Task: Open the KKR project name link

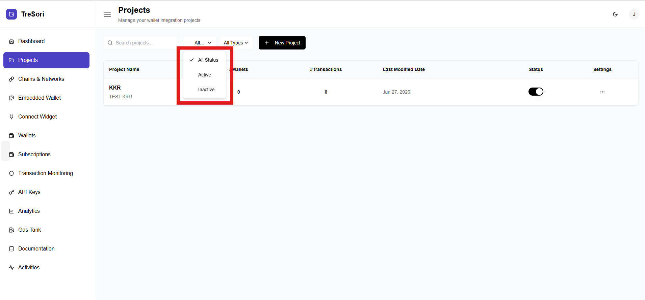Action: pyautogui.click(x=115, y=88)
